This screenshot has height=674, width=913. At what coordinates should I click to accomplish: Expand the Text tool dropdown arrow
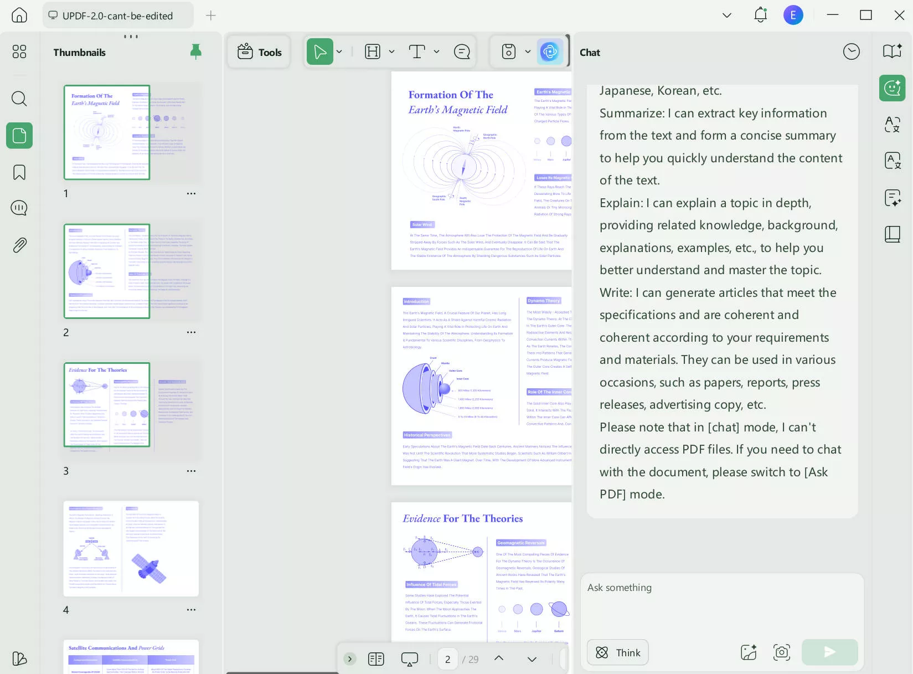(437, 52)
